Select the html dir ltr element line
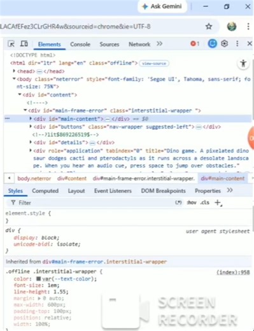 pyautogui.click(x=74, y=63)
